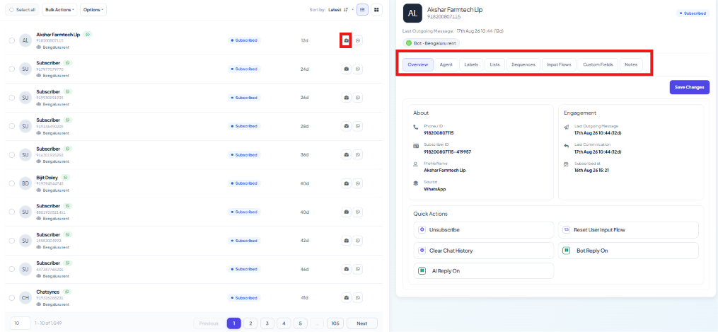
Task: Click the Bijit Doley subscriber name
Action: click(48, 177)
